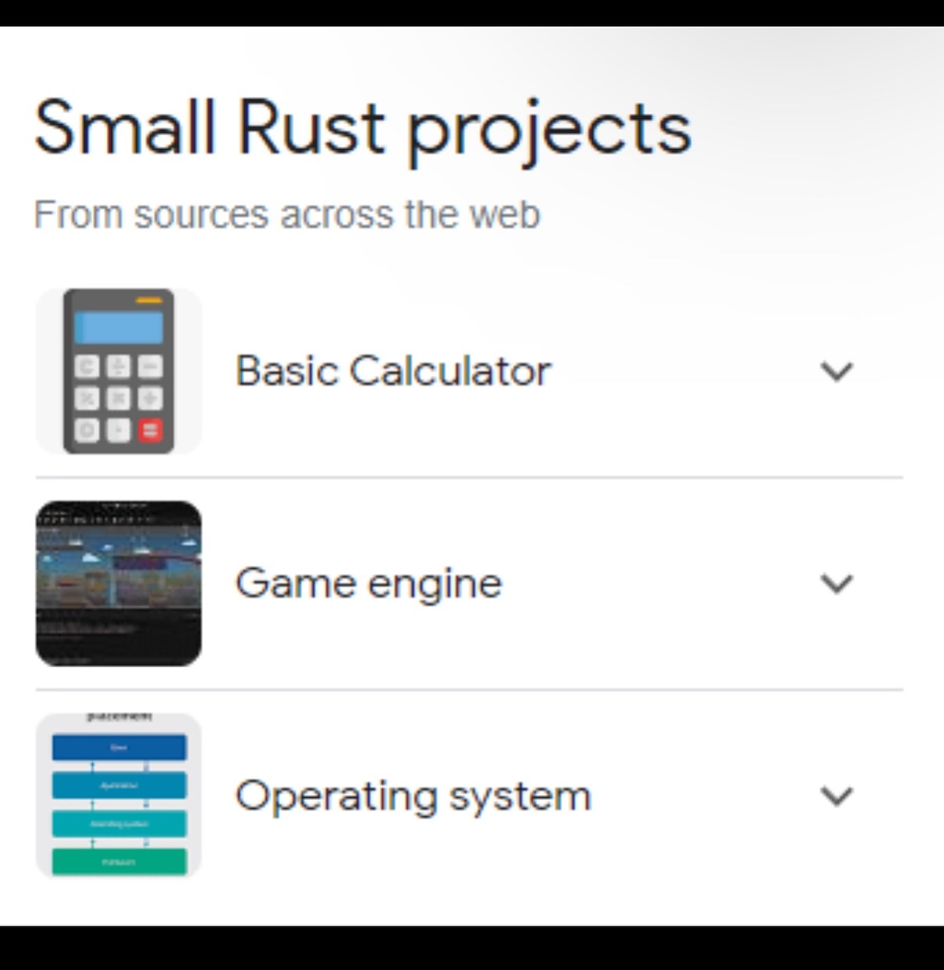944x970 pixels.
Task: Click the game engine screenshot thumbnail
Action: tap(119, 584)
